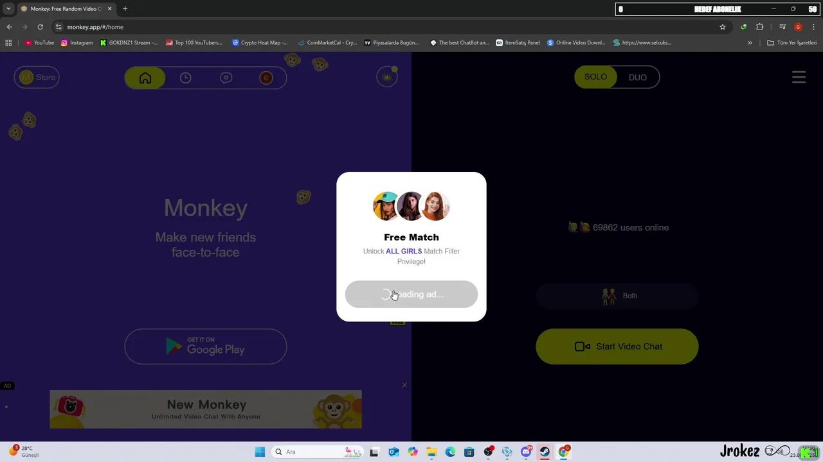
Task: Click the browser back arrow
Action: 9,27
